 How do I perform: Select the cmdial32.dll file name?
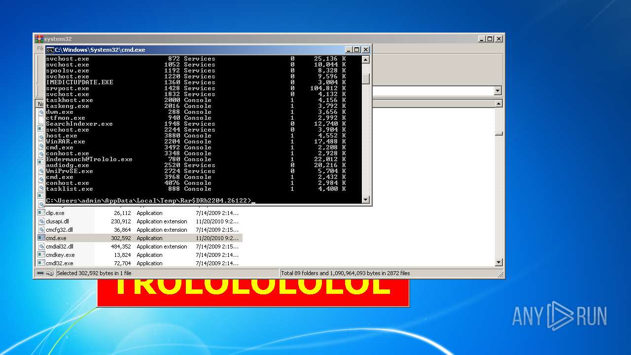[x=60, y=247]
